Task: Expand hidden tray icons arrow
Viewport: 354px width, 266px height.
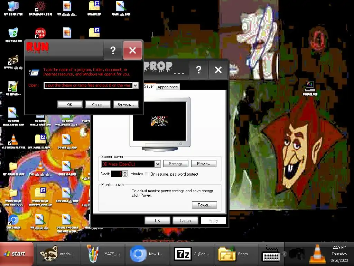Action: pyautogui.click(x=284, y=254)
